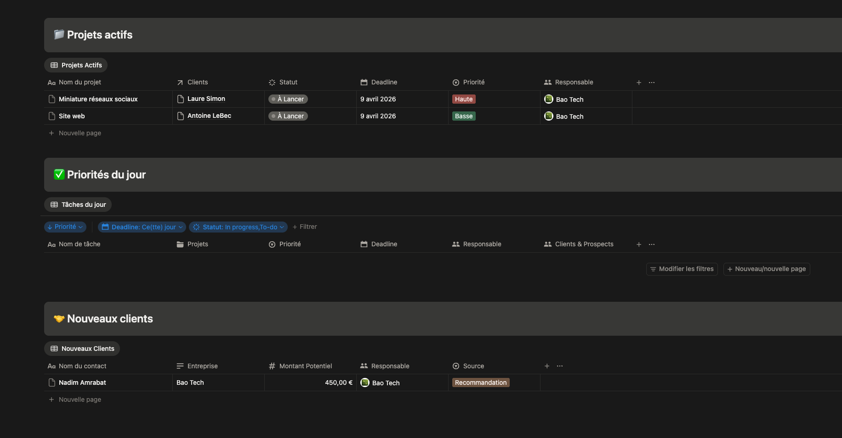Click the checkmark emoji next to Priorités du jour
This screenshot has width=842, height=438.
tap(59, 174)
